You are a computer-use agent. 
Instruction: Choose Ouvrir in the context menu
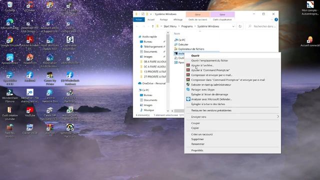(x=232, y=55)
